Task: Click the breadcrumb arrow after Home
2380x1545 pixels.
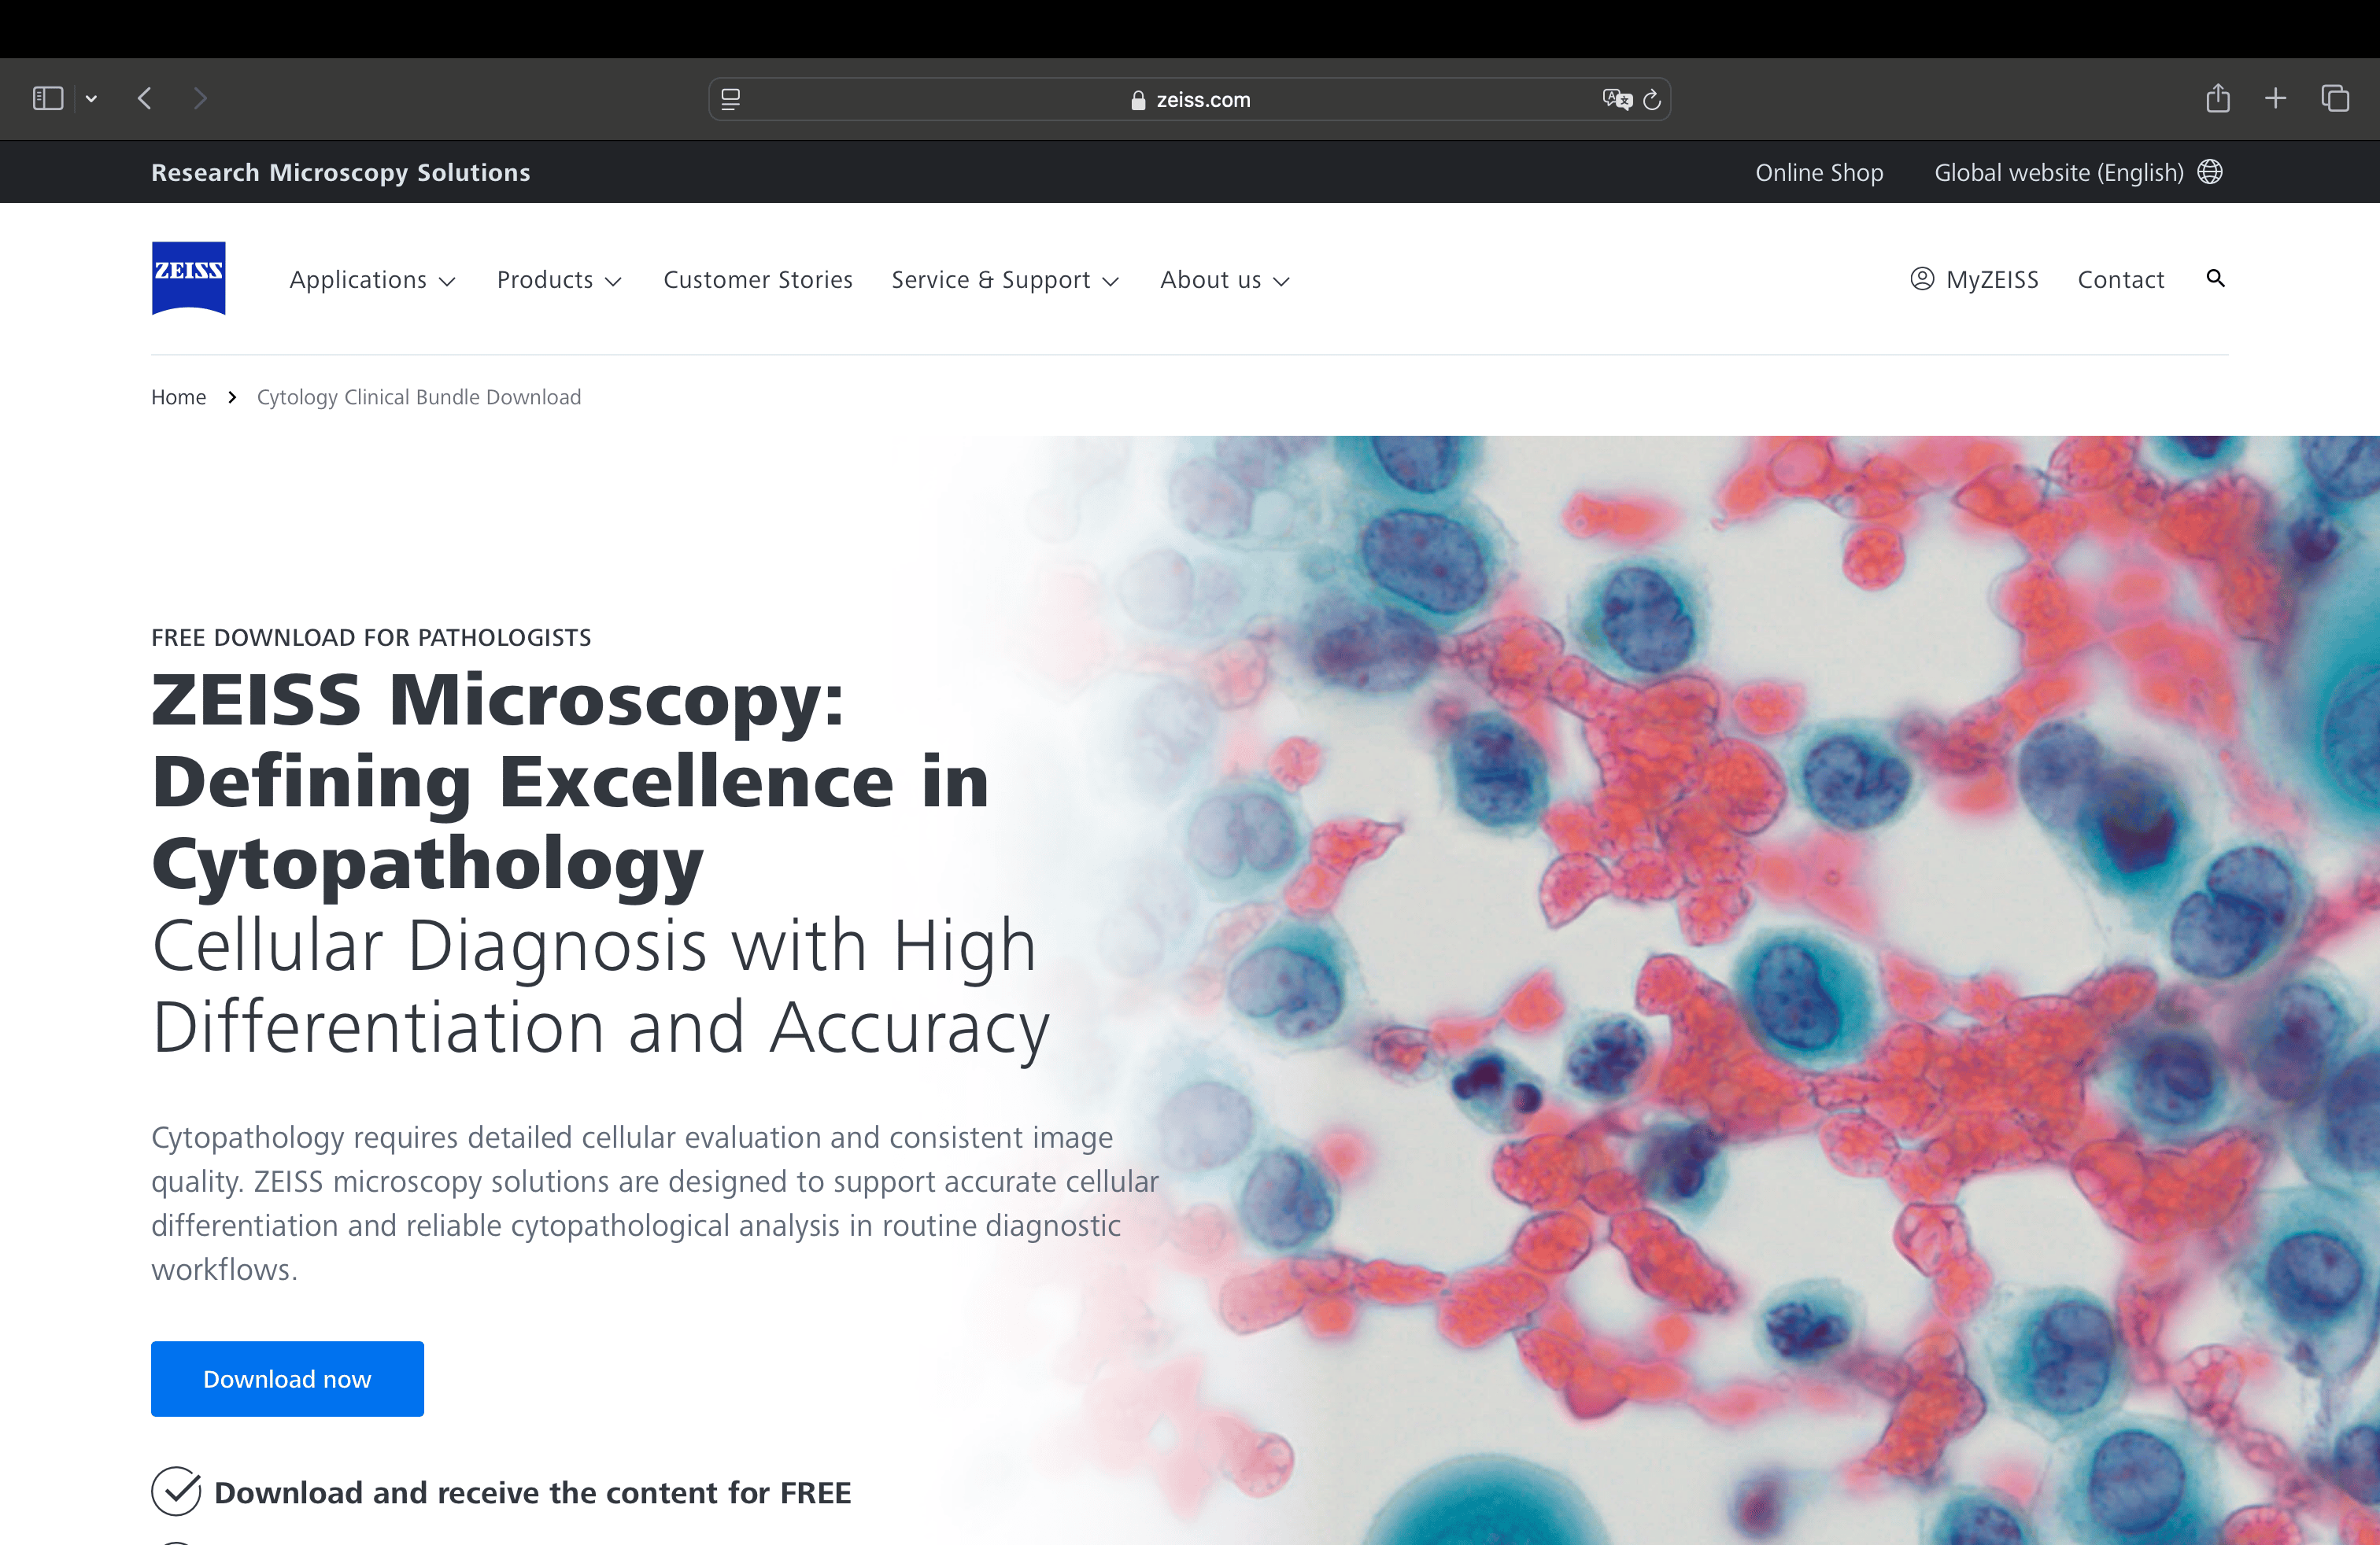Action: [x=232, y=398]
